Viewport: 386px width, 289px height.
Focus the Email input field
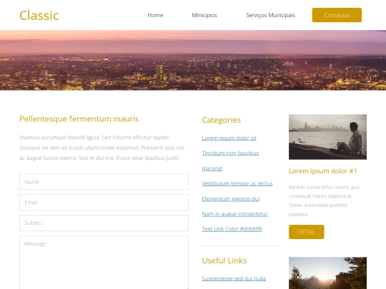(x=104, y=202)
